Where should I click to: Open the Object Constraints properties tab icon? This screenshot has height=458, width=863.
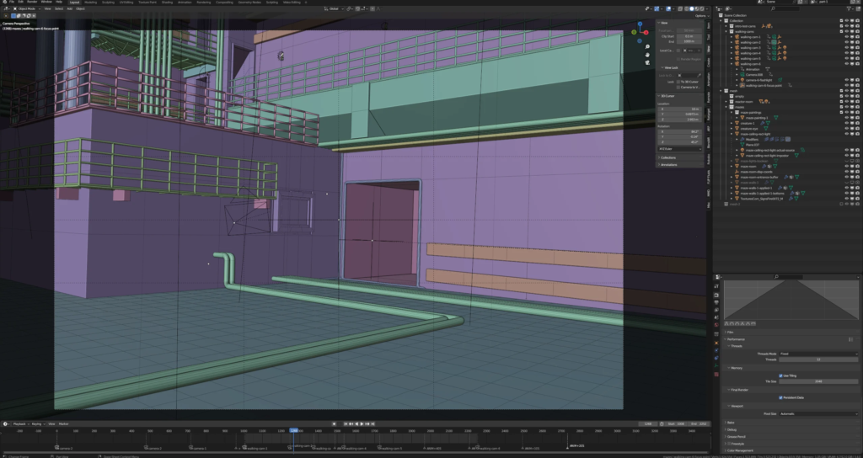pyautogui.click(x=716, y=359)
